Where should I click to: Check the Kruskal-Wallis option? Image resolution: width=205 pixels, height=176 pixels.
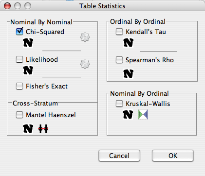point(119,104)
